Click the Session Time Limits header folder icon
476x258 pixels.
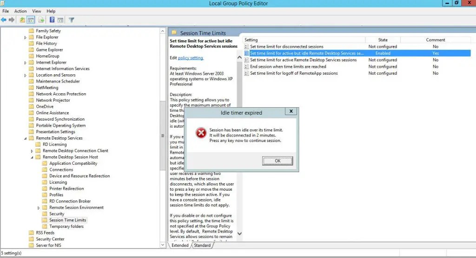coord(174,32)
